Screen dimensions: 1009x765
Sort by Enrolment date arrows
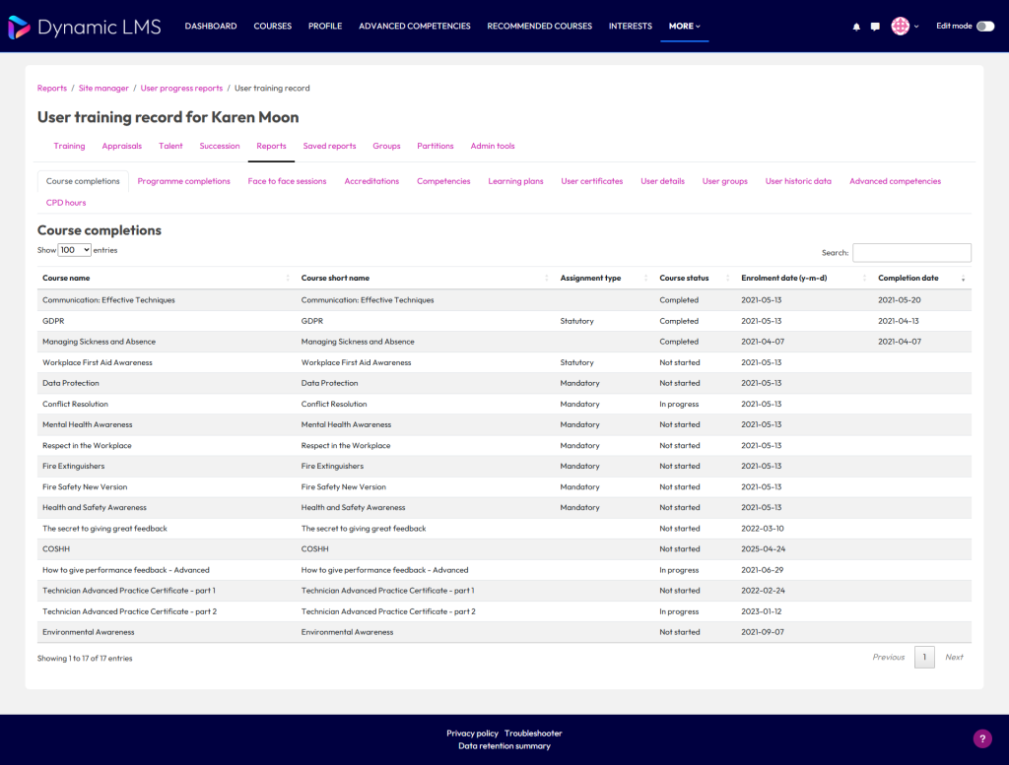coord(864,278)
